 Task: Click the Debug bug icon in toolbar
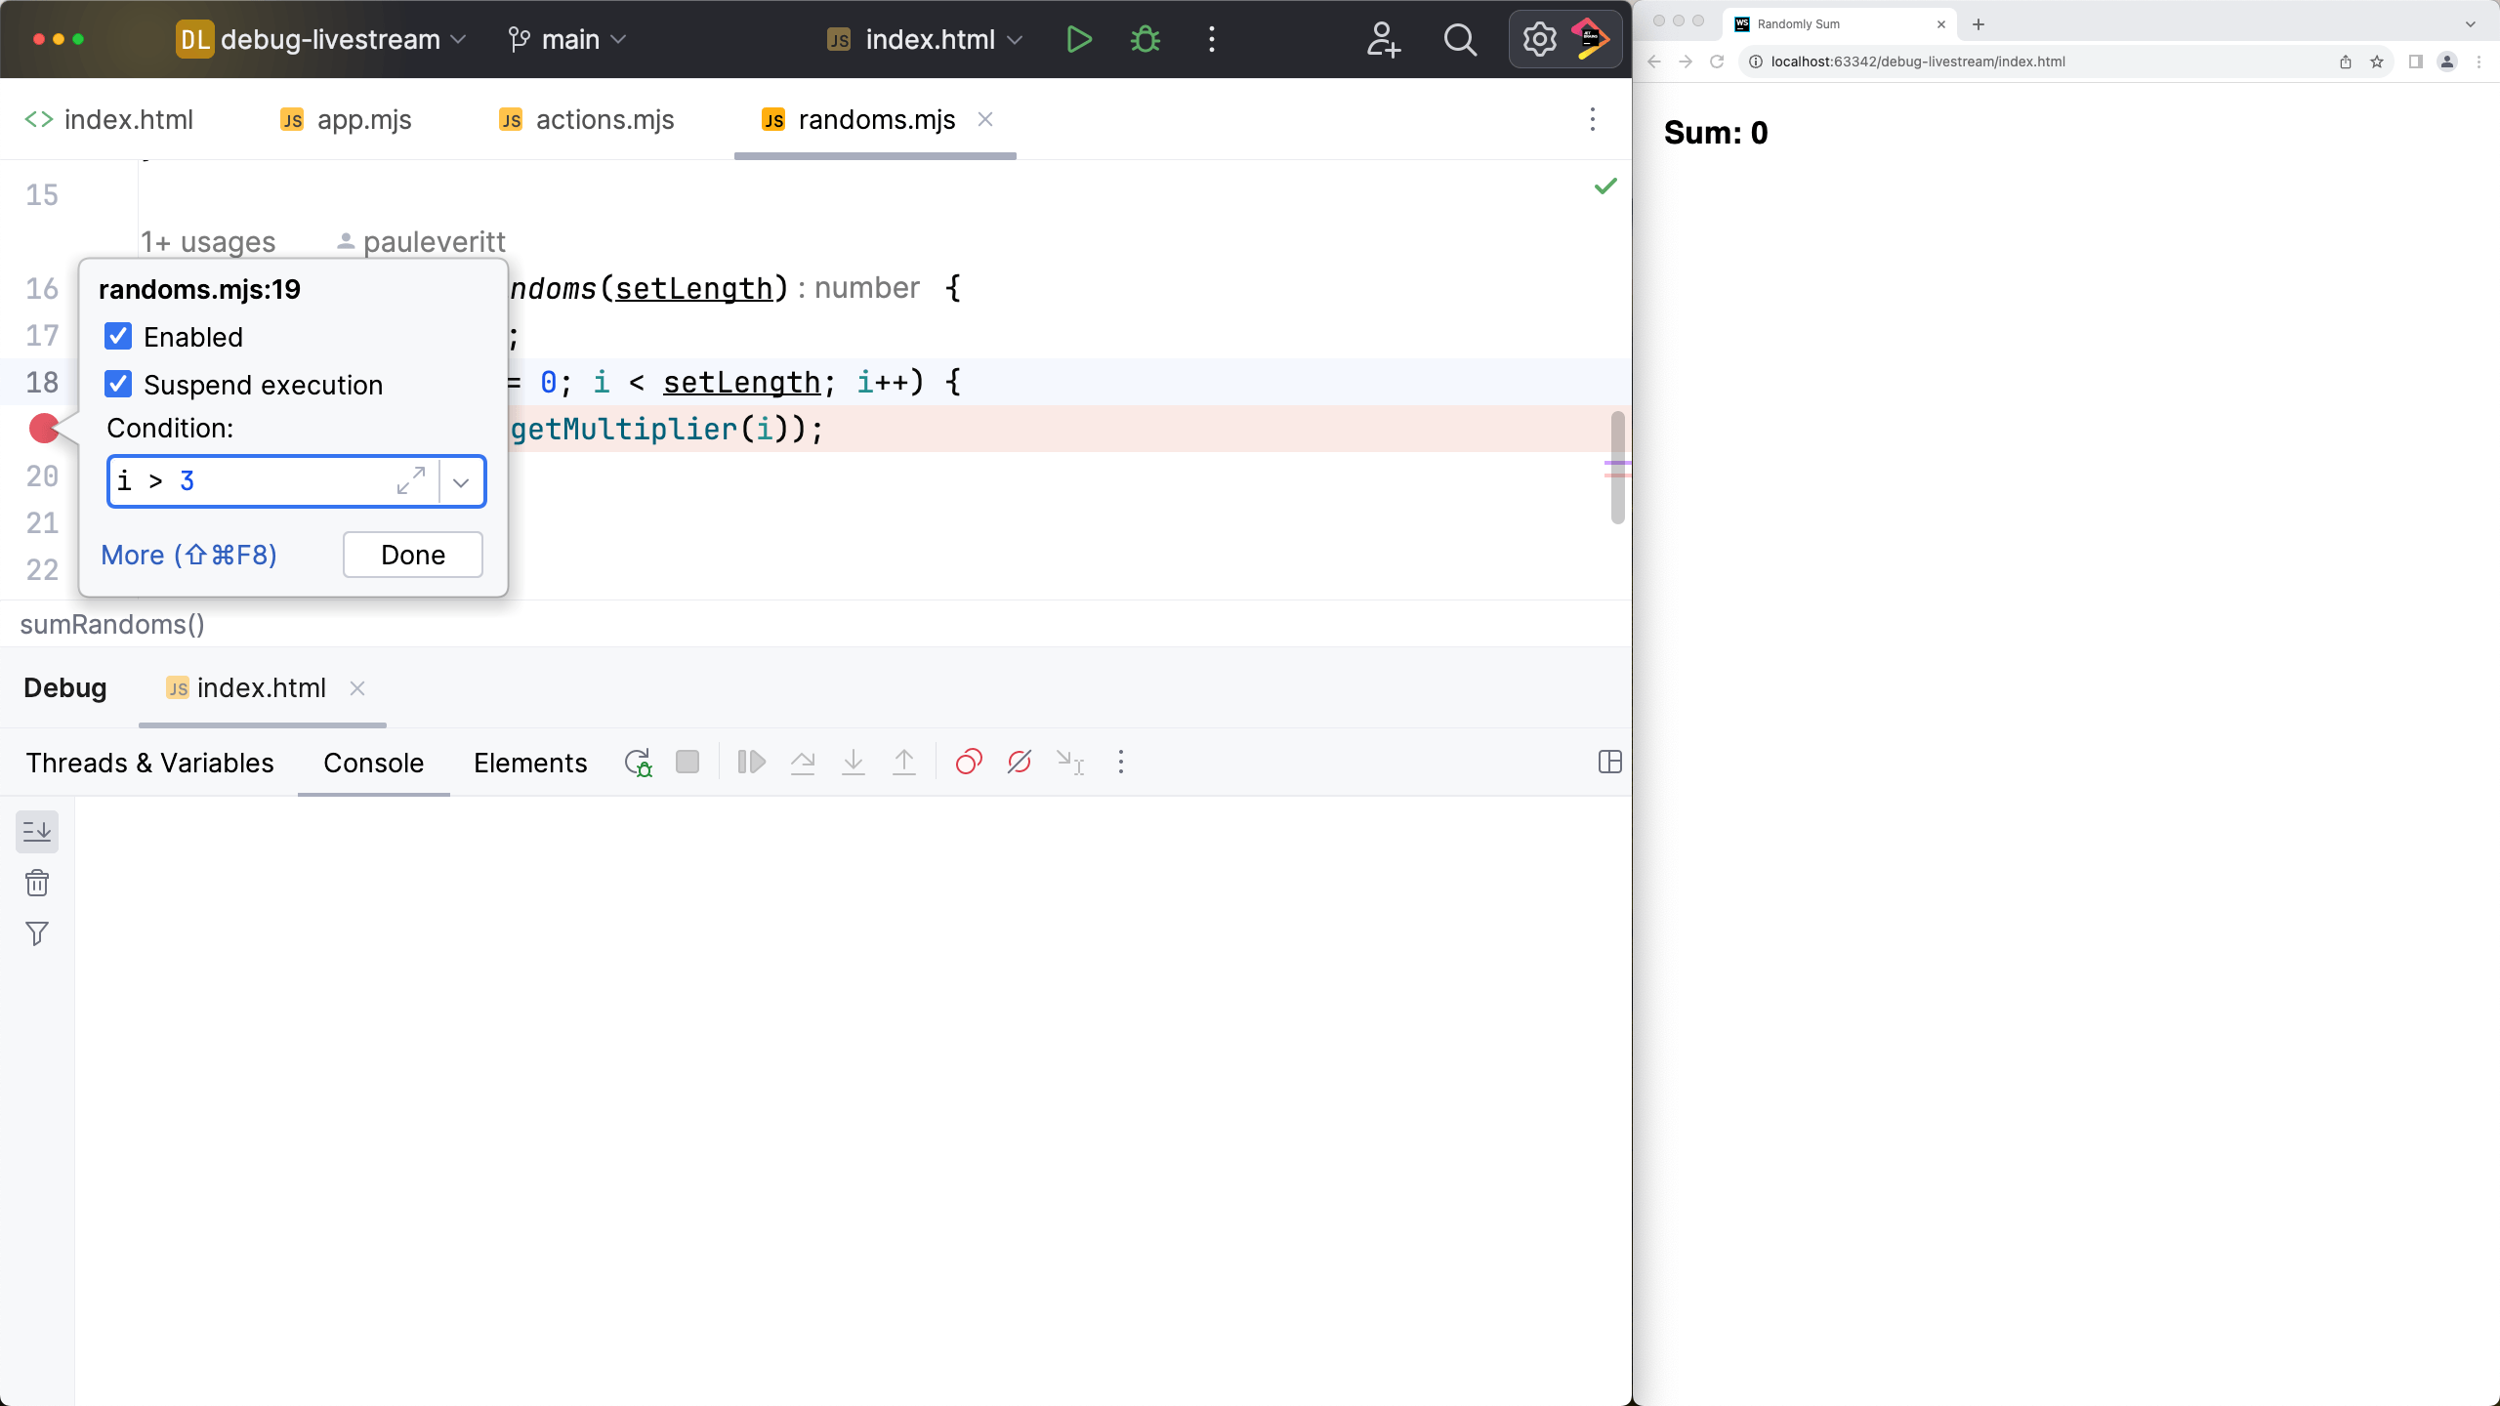[1147, 39]
